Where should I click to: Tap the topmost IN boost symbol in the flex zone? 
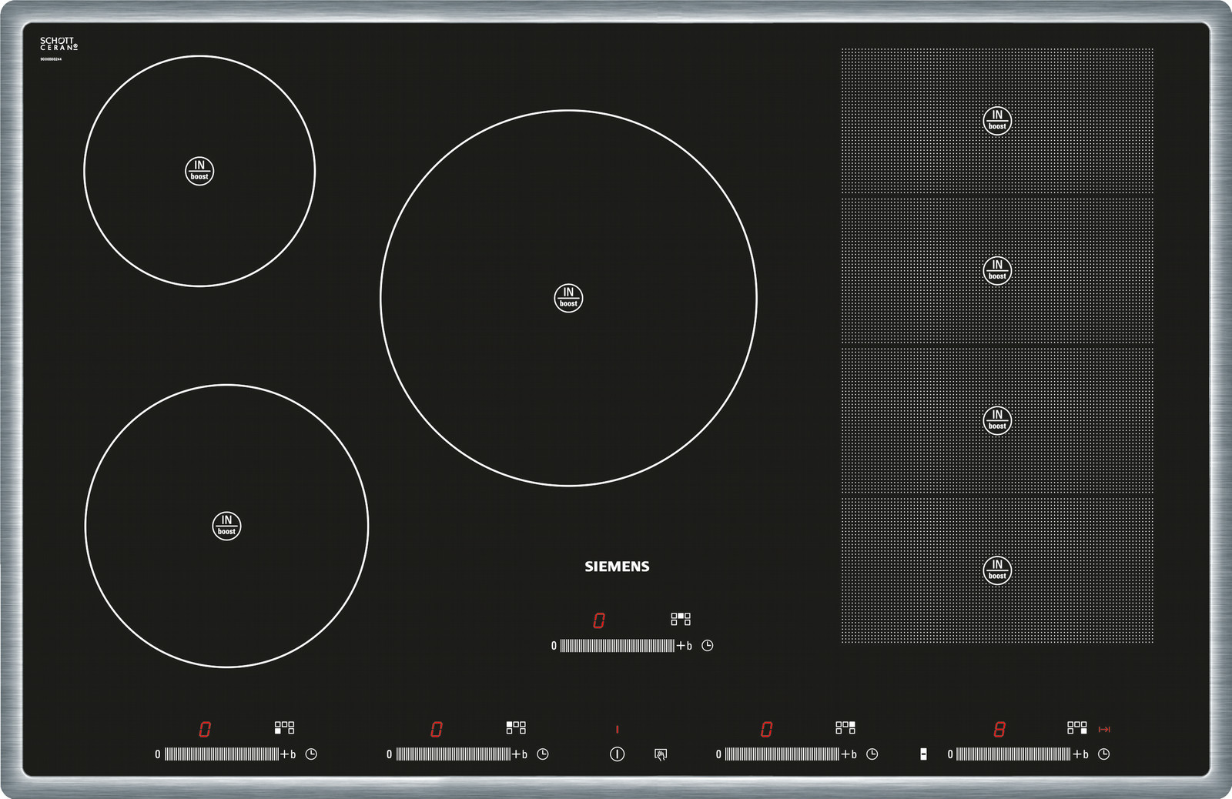coord(997,121)
